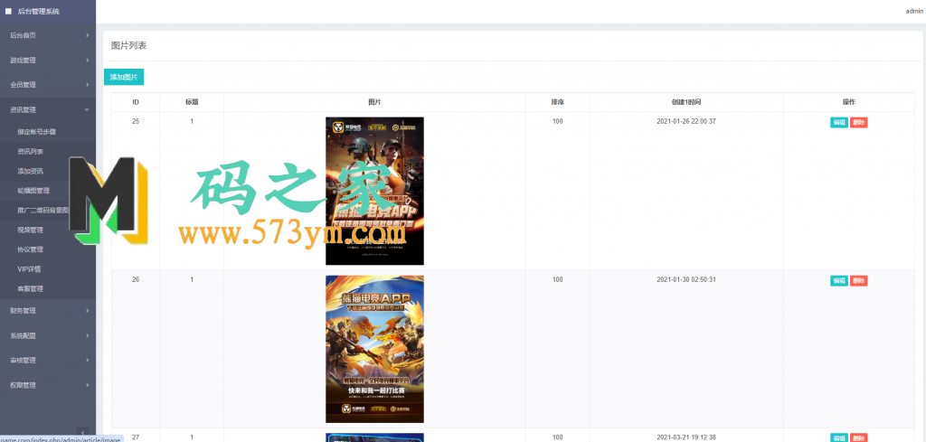Click the 操作 column header

(x=848, y=102)
